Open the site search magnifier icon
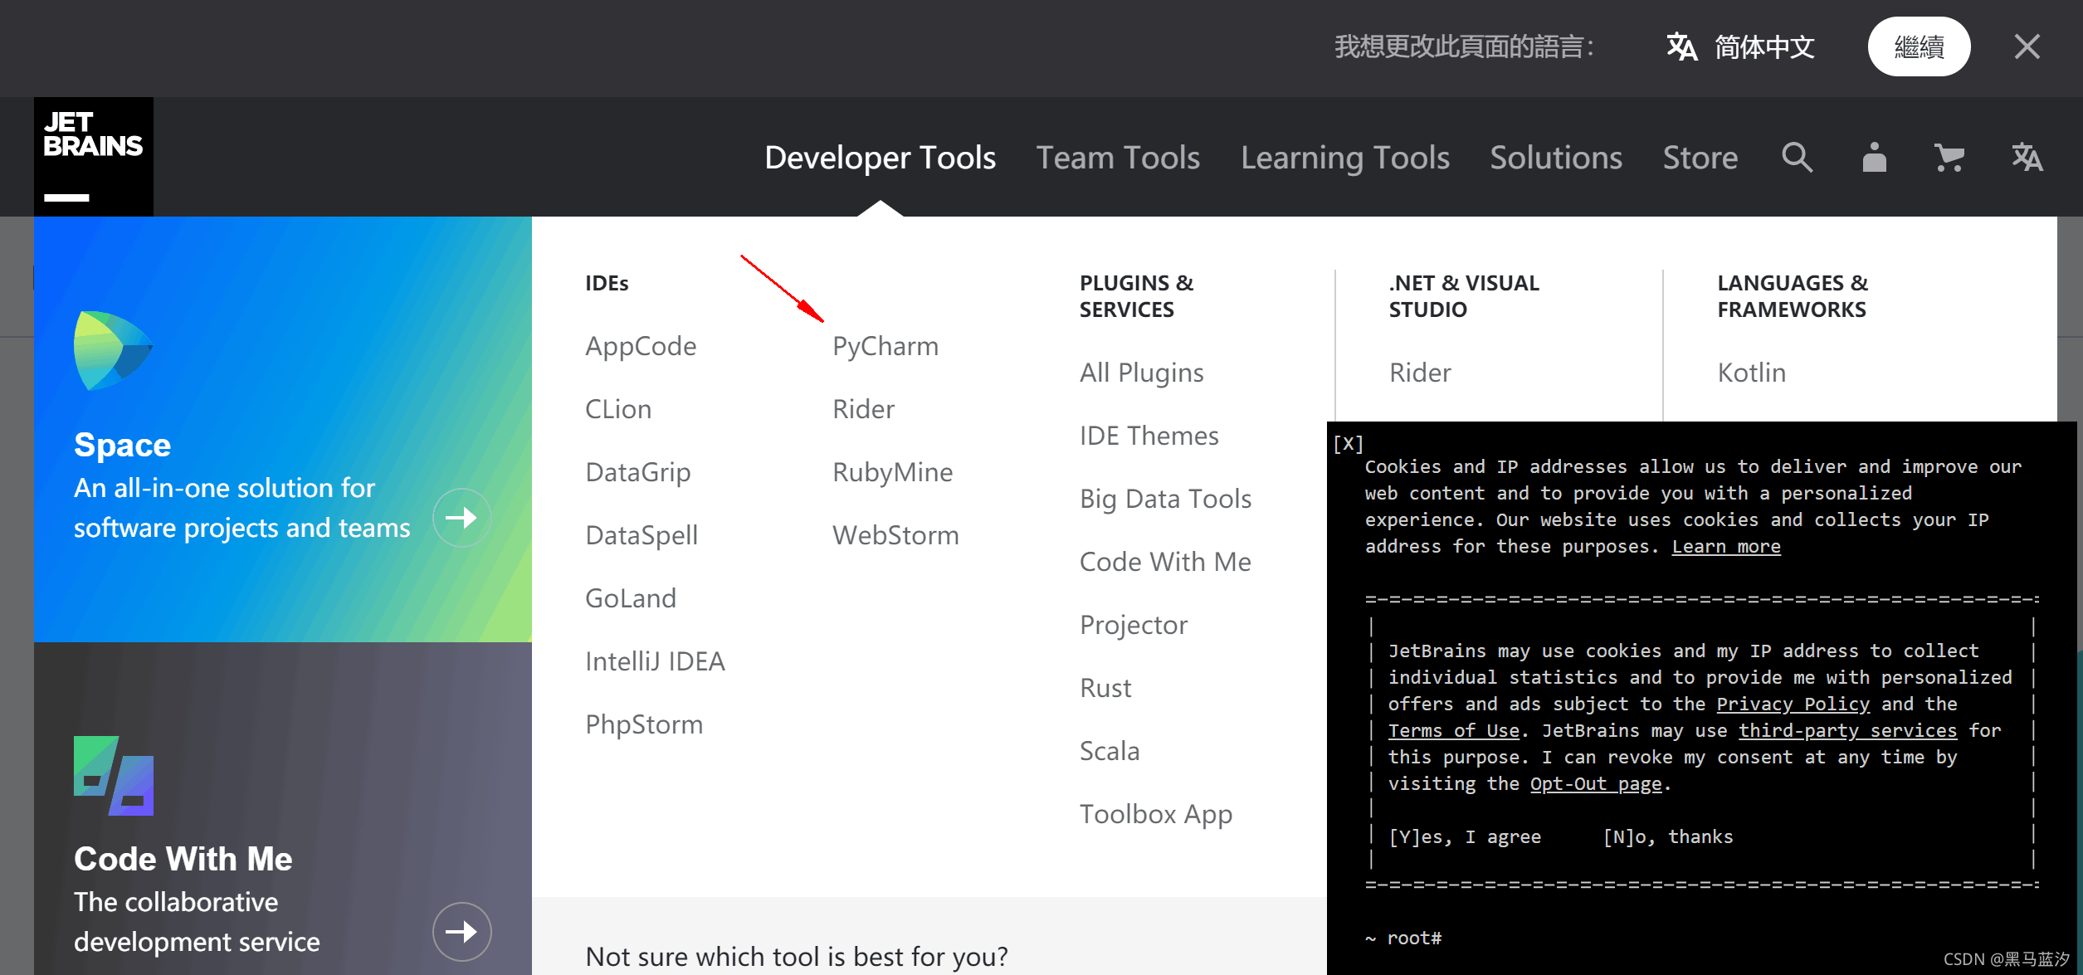2083x975 pixels. tap(1797, 158)
